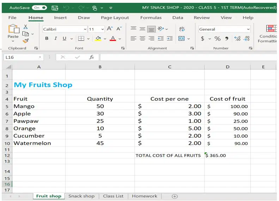Click the Merge & Center icon

point(182,38)
